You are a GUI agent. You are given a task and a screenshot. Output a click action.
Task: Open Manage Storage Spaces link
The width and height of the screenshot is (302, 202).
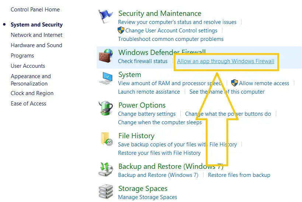[x=147, y=197]
